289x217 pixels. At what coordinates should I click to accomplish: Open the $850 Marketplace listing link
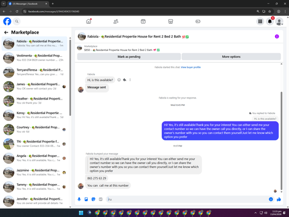122,50
